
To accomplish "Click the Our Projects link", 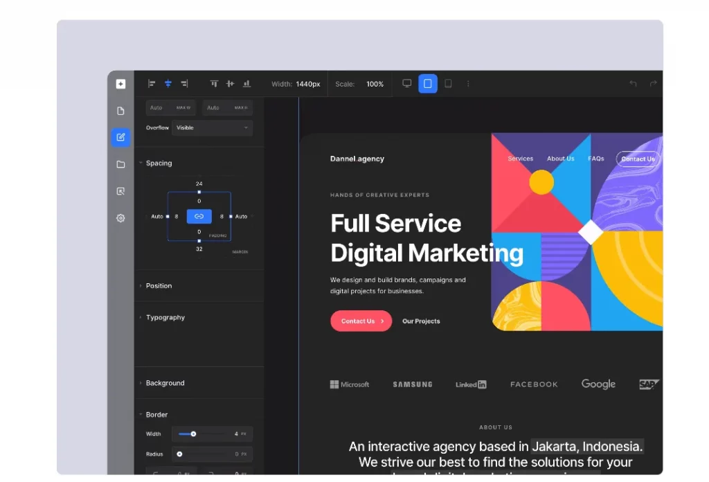I will point(421,321).
